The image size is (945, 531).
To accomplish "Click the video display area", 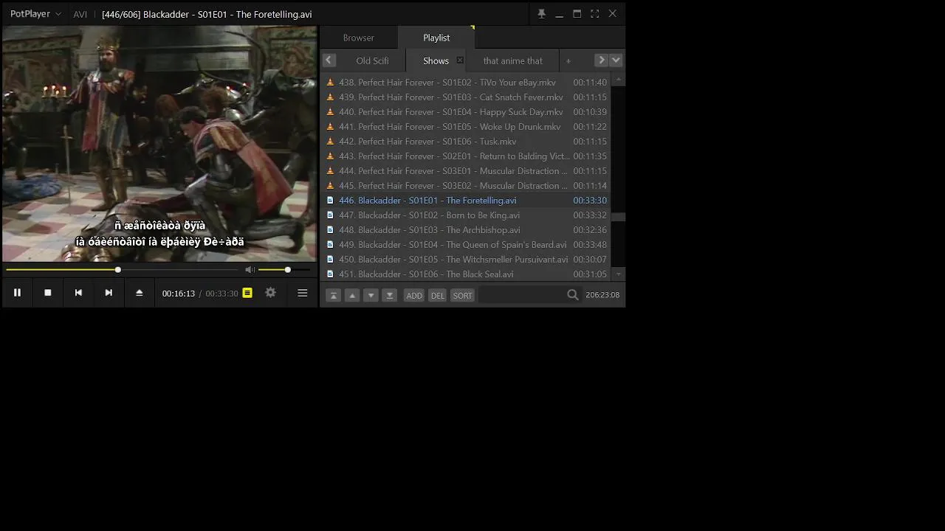I will click(x=159, y=144).
